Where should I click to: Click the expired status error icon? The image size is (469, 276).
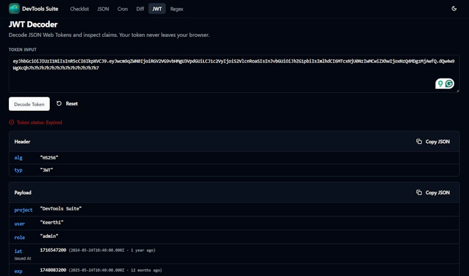(11, 122)
